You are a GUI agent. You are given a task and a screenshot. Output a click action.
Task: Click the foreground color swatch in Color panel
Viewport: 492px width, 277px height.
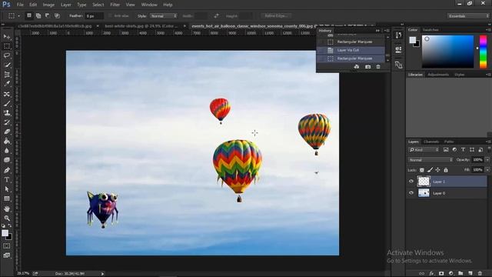click(x=413, y=40)
